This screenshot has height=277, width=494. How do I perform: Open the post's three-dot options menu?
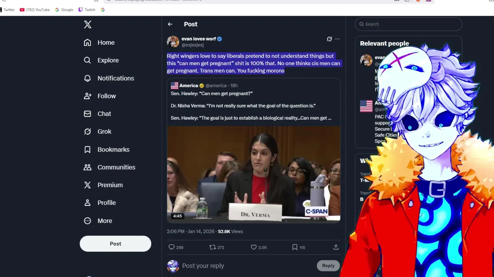coord(338,39)
